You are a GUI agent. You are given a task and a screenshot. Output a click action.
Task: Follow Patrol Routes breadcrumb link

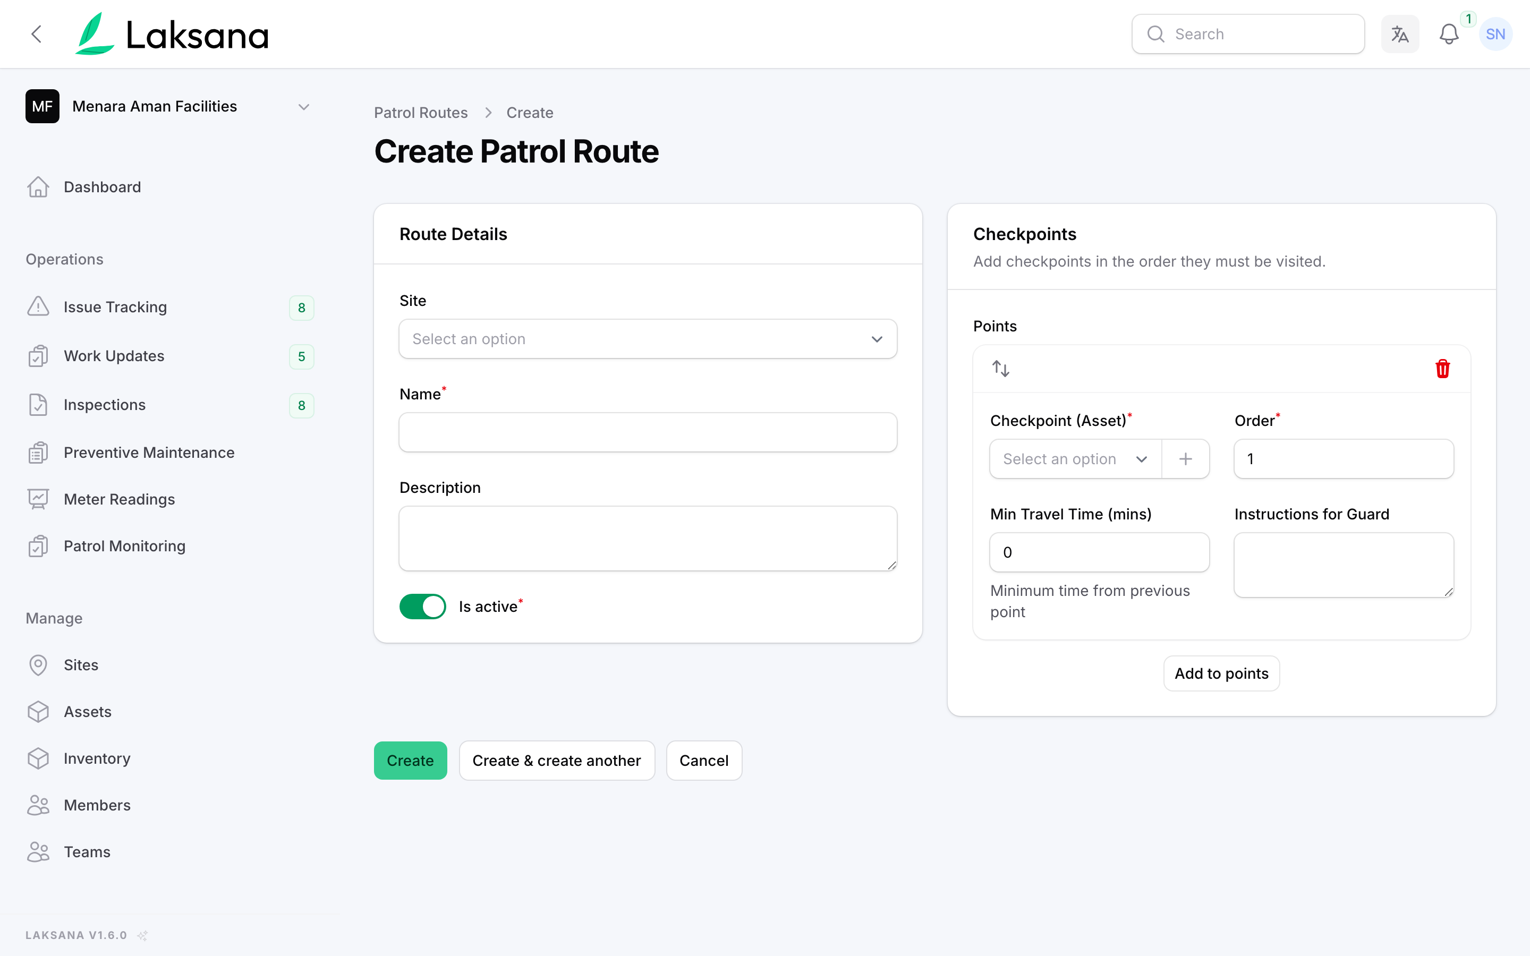pos(420,113)
